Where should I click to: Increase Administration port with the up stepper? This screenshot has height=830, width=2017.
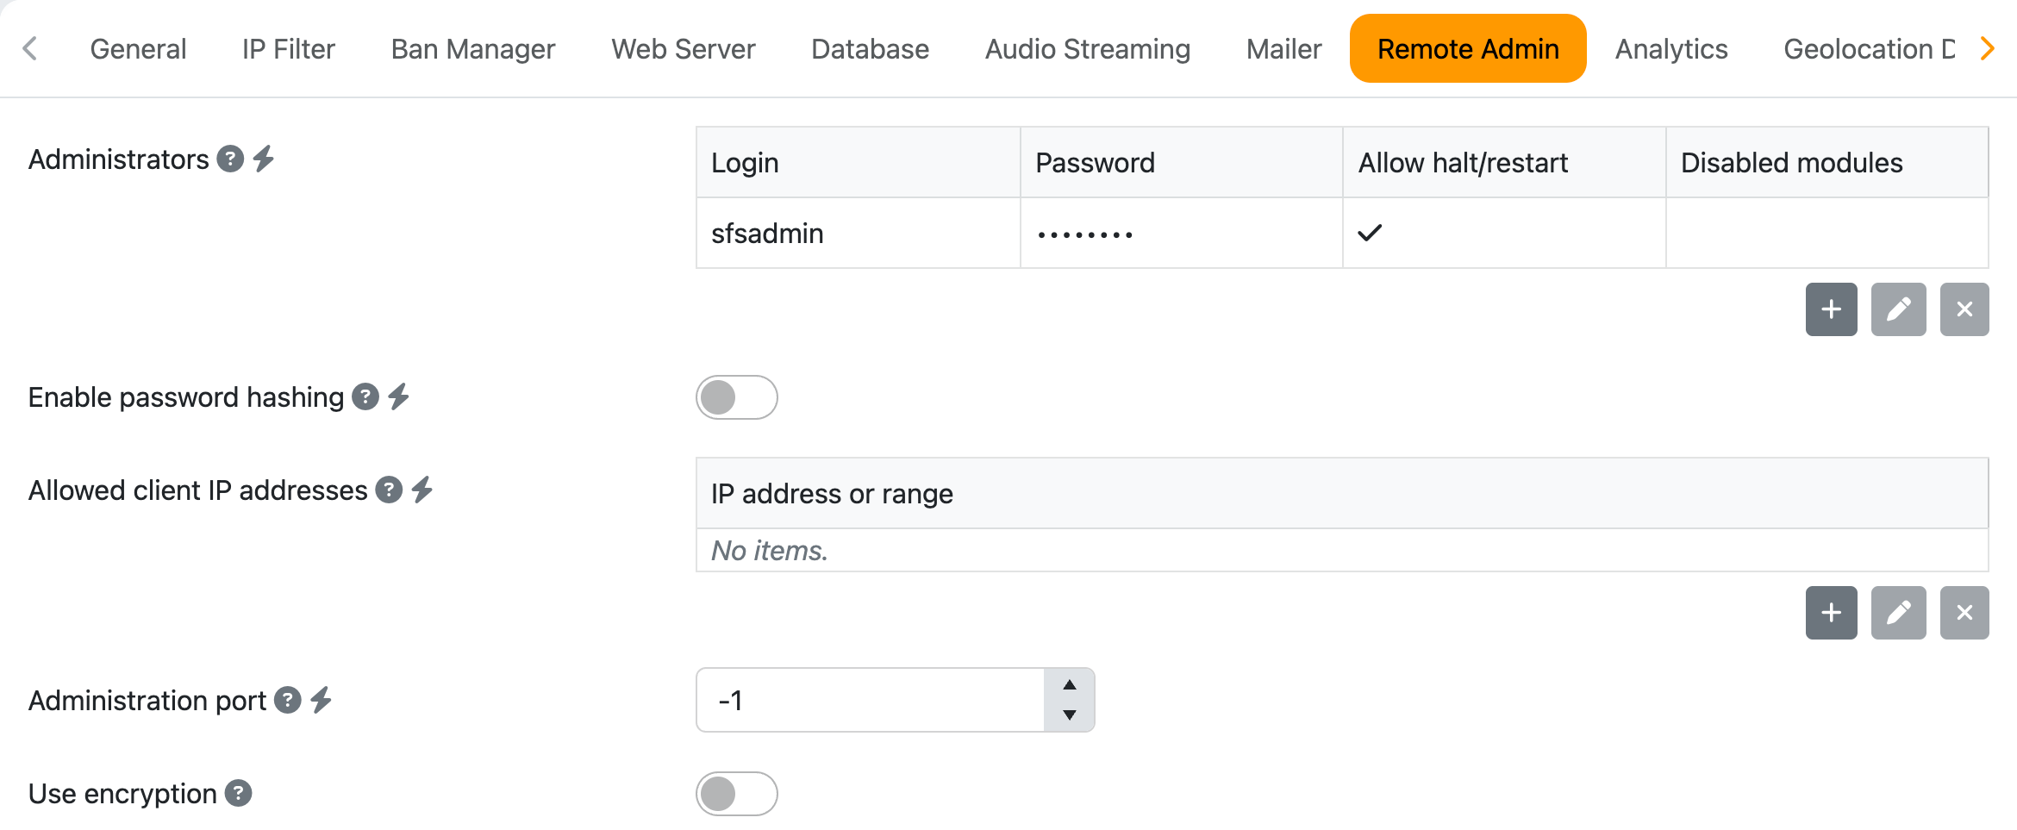[x=1069, y=685]
